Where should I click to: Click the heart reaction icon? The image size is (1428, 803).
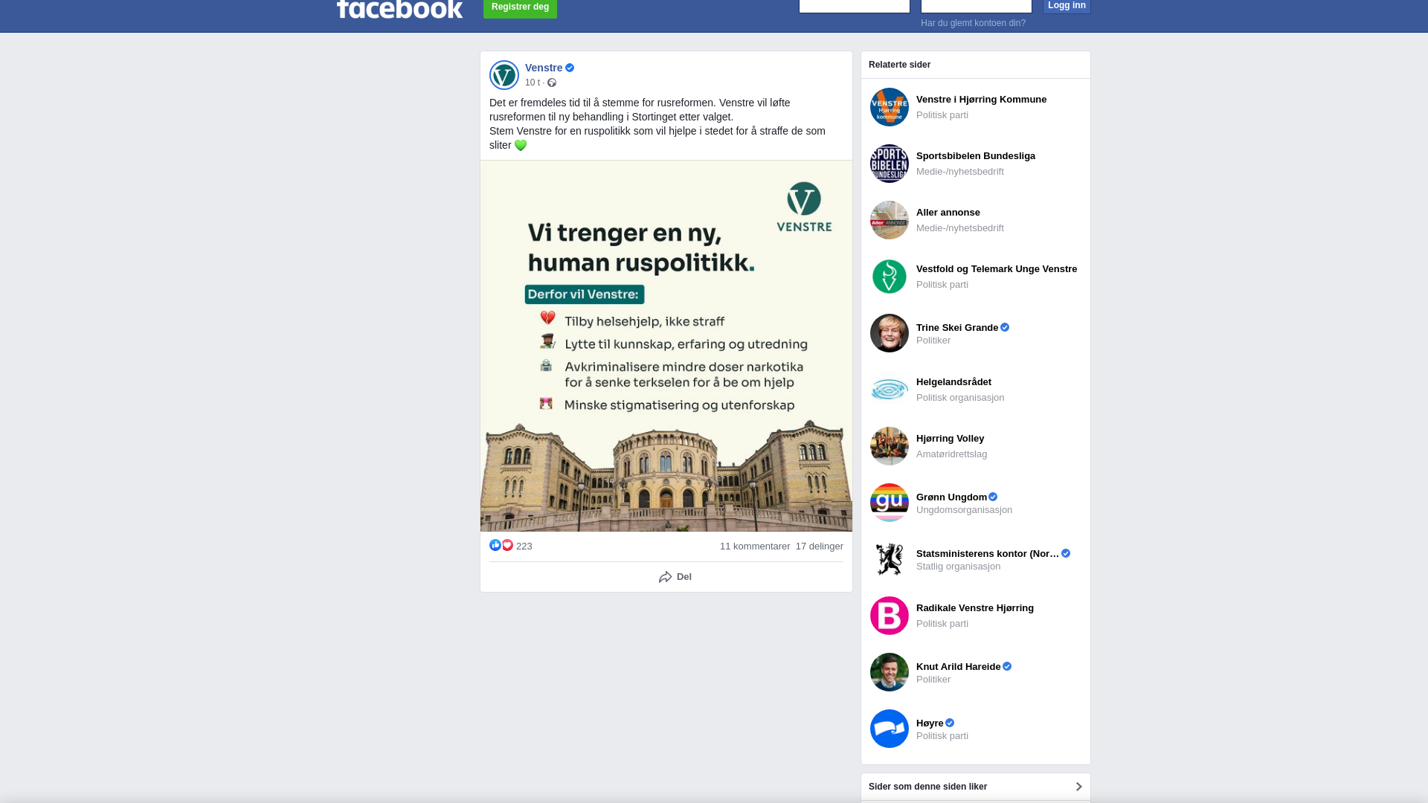coord(507,545)
